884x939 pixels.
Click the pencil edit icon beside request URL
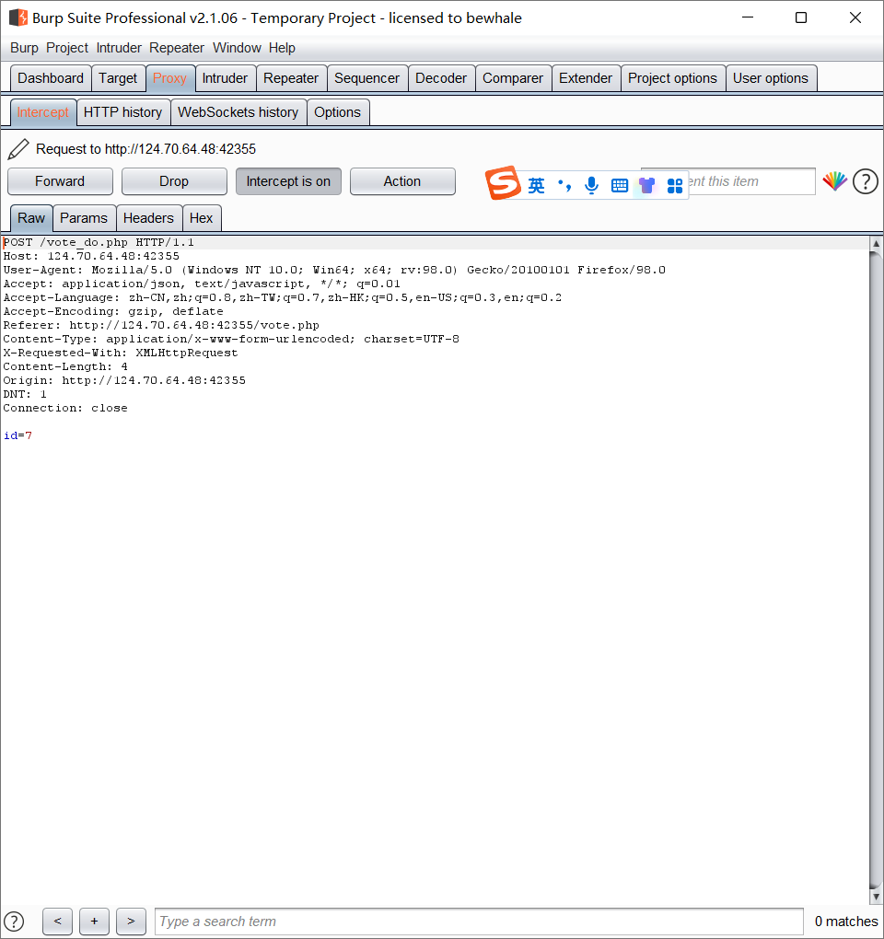17,149
